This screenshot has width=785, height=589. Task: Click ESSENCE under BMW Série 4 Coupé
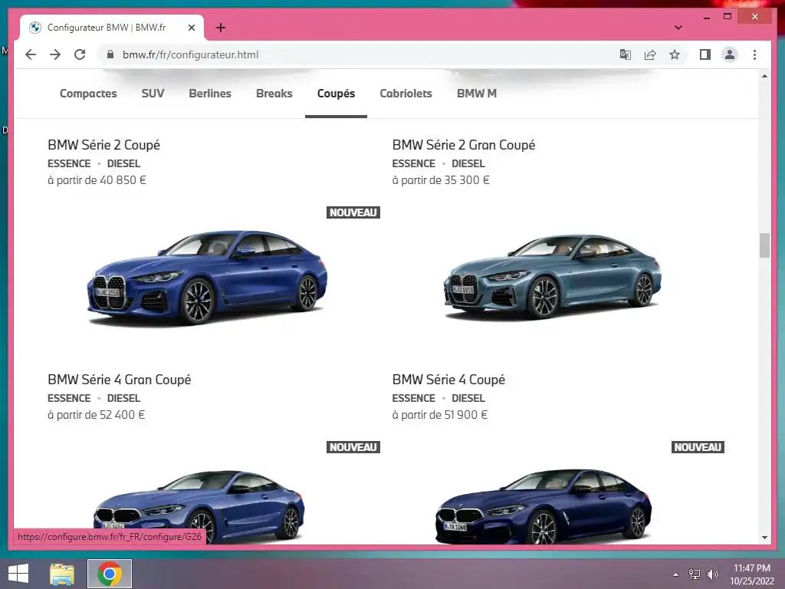[413, 398]
